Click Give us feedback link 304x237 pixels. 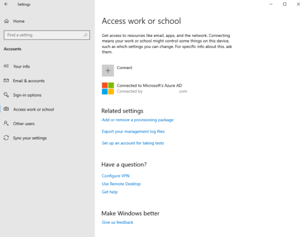[x=118, y=222]
